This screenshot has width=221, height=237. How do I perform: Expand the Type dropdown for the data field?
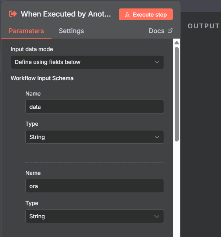[x=94, y=137]
